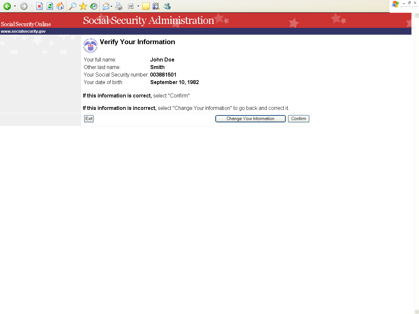Select the Social Security number 003881501

(x=163, y=75)
